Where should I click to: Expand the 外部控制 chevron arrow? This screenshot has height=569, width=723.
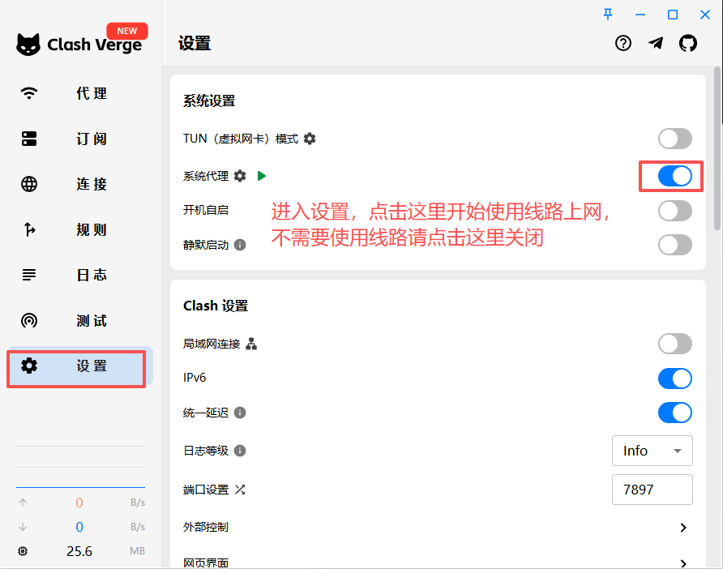683,528
